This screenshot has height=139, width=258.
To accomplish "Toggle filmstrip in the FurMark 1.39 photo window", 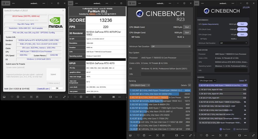I will pyautogui.click(x=4, y=97).
